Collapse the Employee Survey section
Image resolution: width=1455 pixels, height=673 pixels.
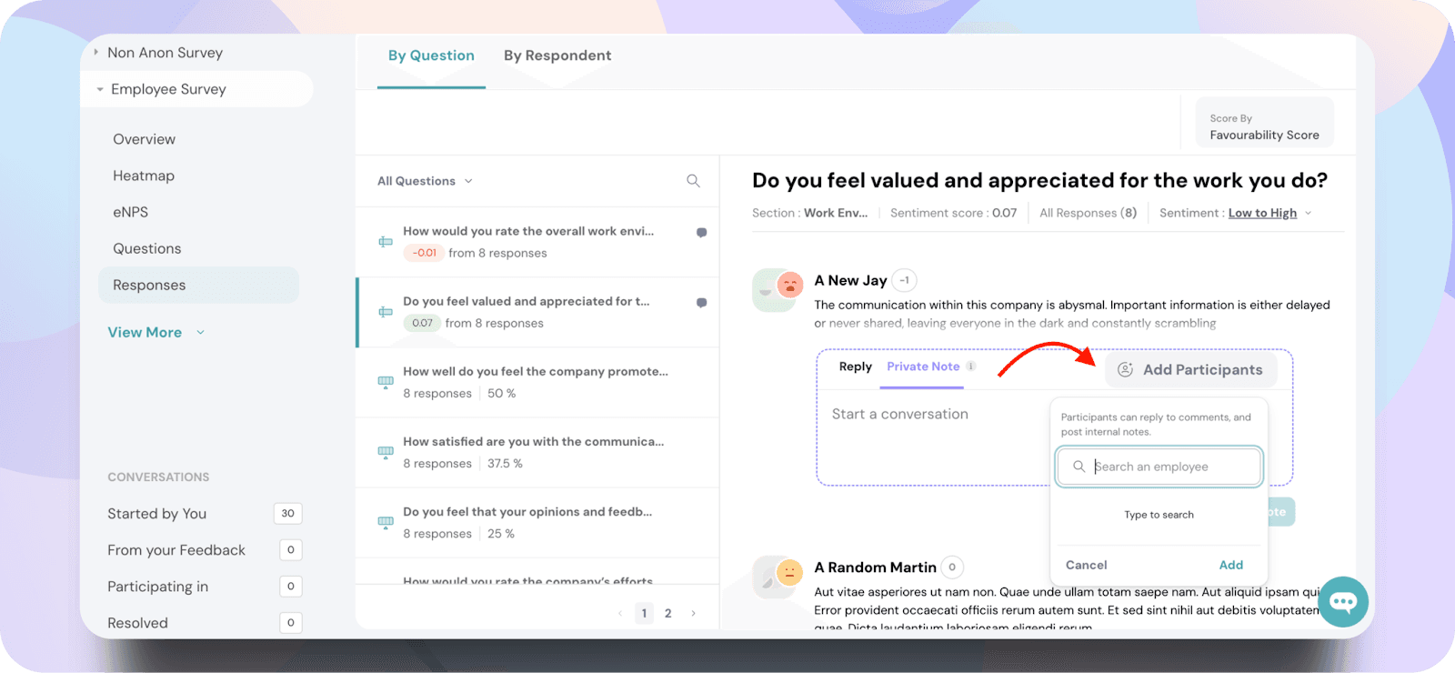point(100,90)
